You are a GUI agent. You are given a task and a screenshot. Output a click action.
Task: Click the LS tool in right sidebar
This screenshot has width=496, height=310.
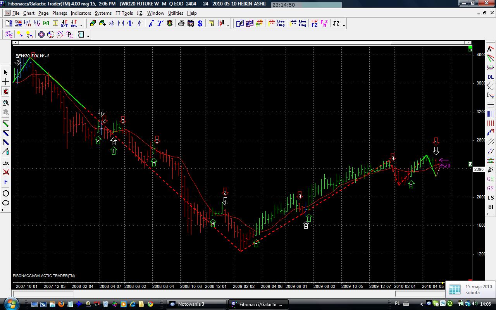click(x=491, y=198)
